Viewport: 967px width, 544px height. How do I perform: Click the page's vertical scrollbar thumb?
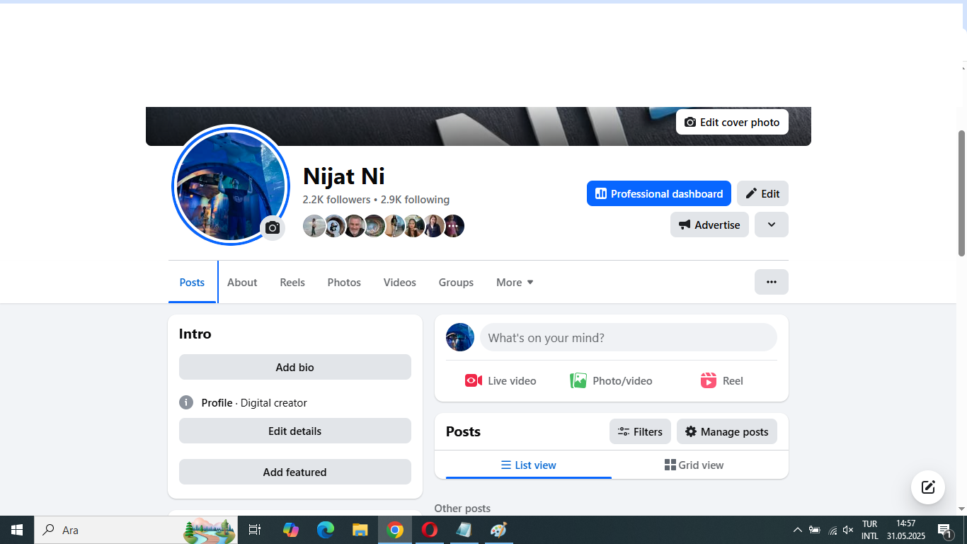pos(961,193)
